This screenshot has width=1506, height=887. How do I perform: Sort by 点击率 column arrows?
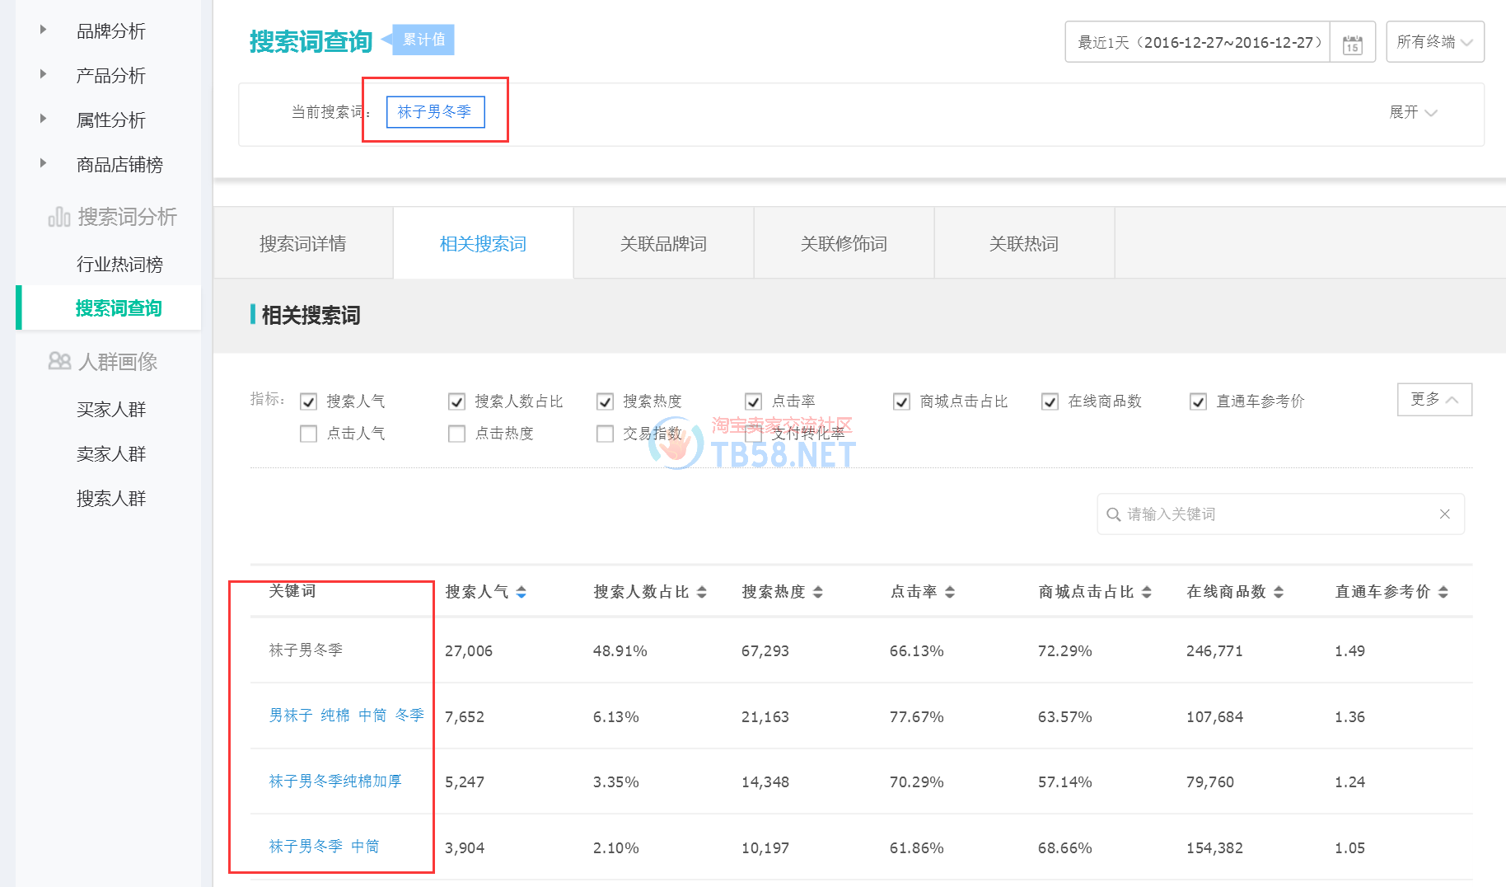949,592
